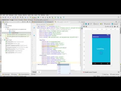The image size is (121, 91).
Task: Open the Preview panel gear settings
Action: coord(116,22)
